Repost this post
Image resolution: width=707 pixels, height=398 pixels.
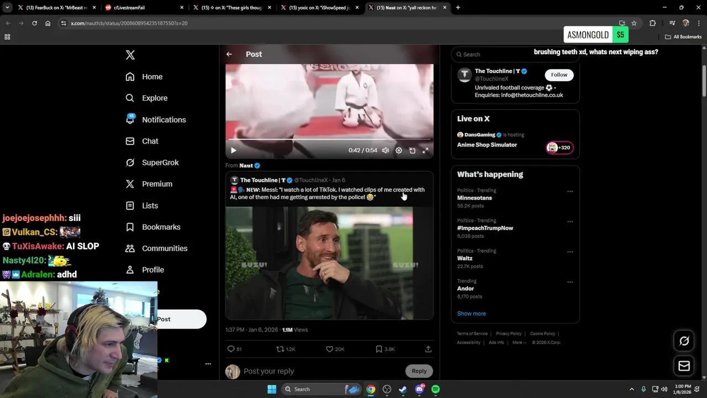[280, 349]
